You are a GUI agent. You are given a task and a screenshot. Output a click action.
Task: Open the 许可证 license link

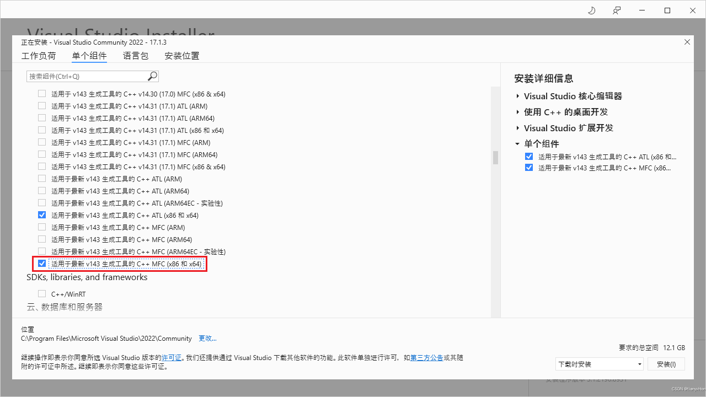[x=172, y=357]
